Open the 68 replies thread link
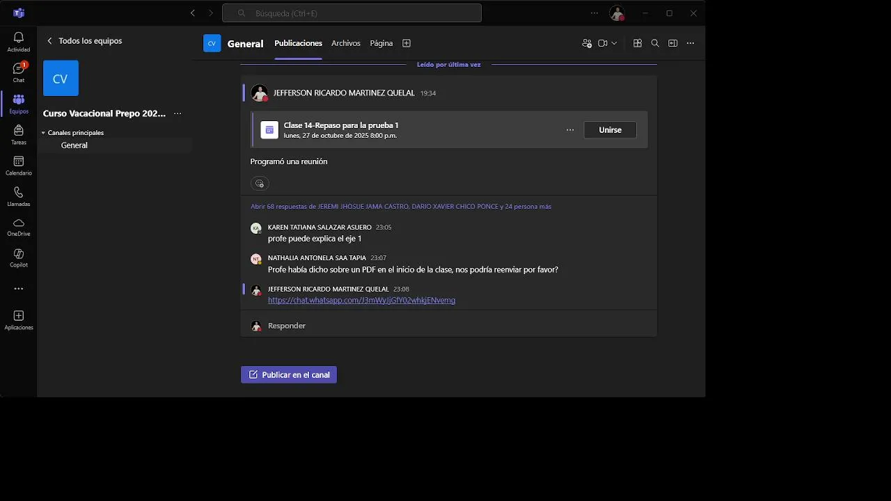The image size is (891, 501). (x=401, y=207)
